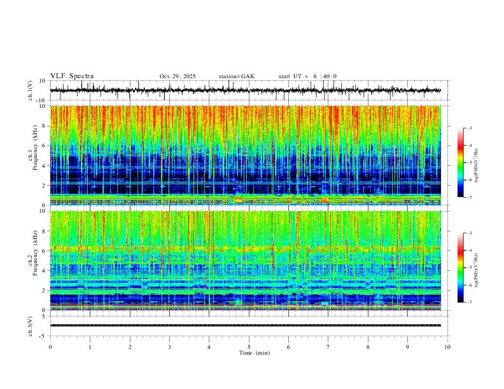Click the "ch.3(V)" axis label

[31, 326]
